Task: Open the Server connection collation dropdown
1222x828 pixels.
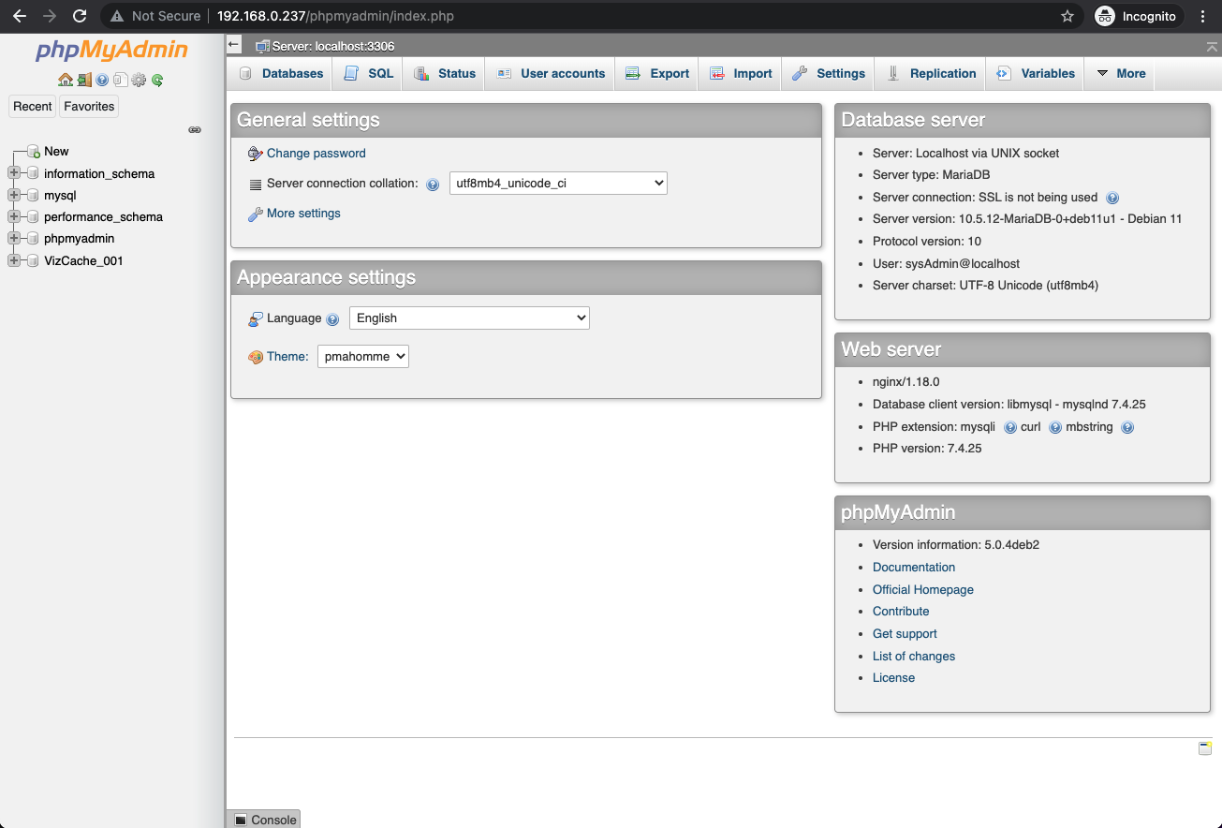Action: (558, 184)
